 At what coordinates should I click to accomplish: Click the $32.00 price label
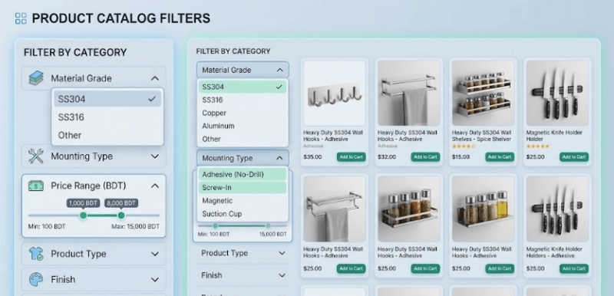(387, 156)
